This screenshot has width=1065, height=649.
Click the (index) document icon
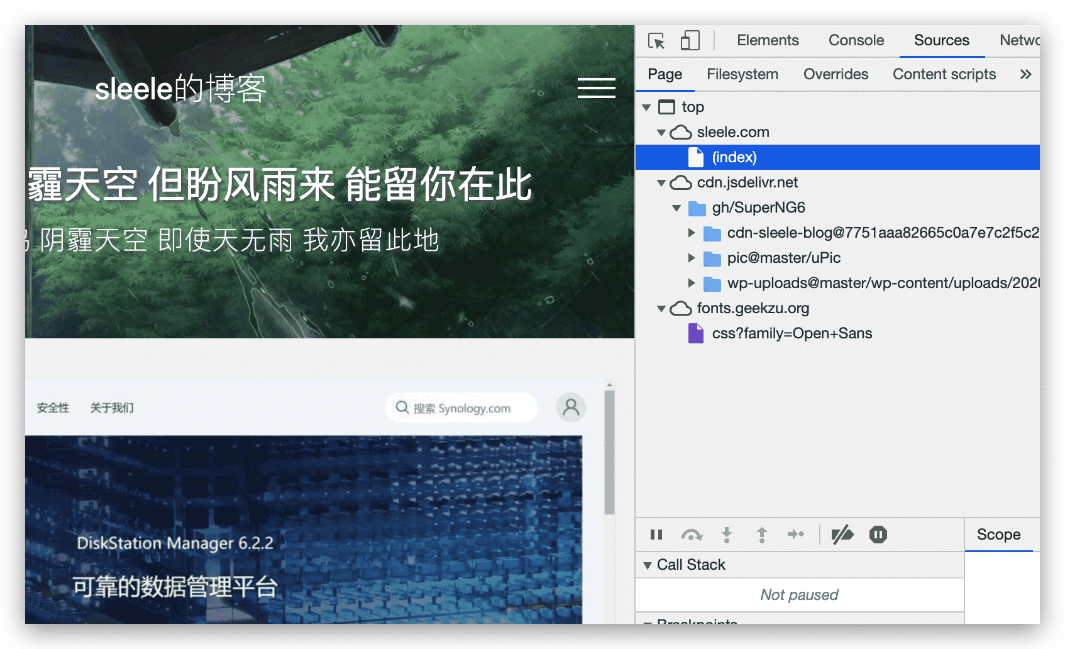696,157
